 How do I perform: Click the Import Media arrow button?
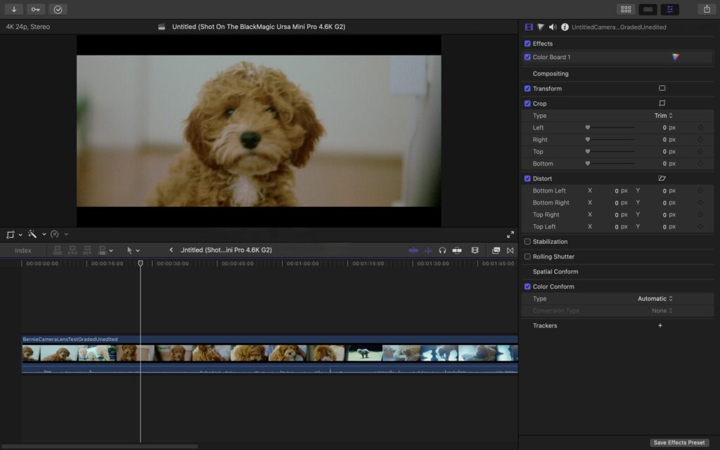click(x=13, y=9)
